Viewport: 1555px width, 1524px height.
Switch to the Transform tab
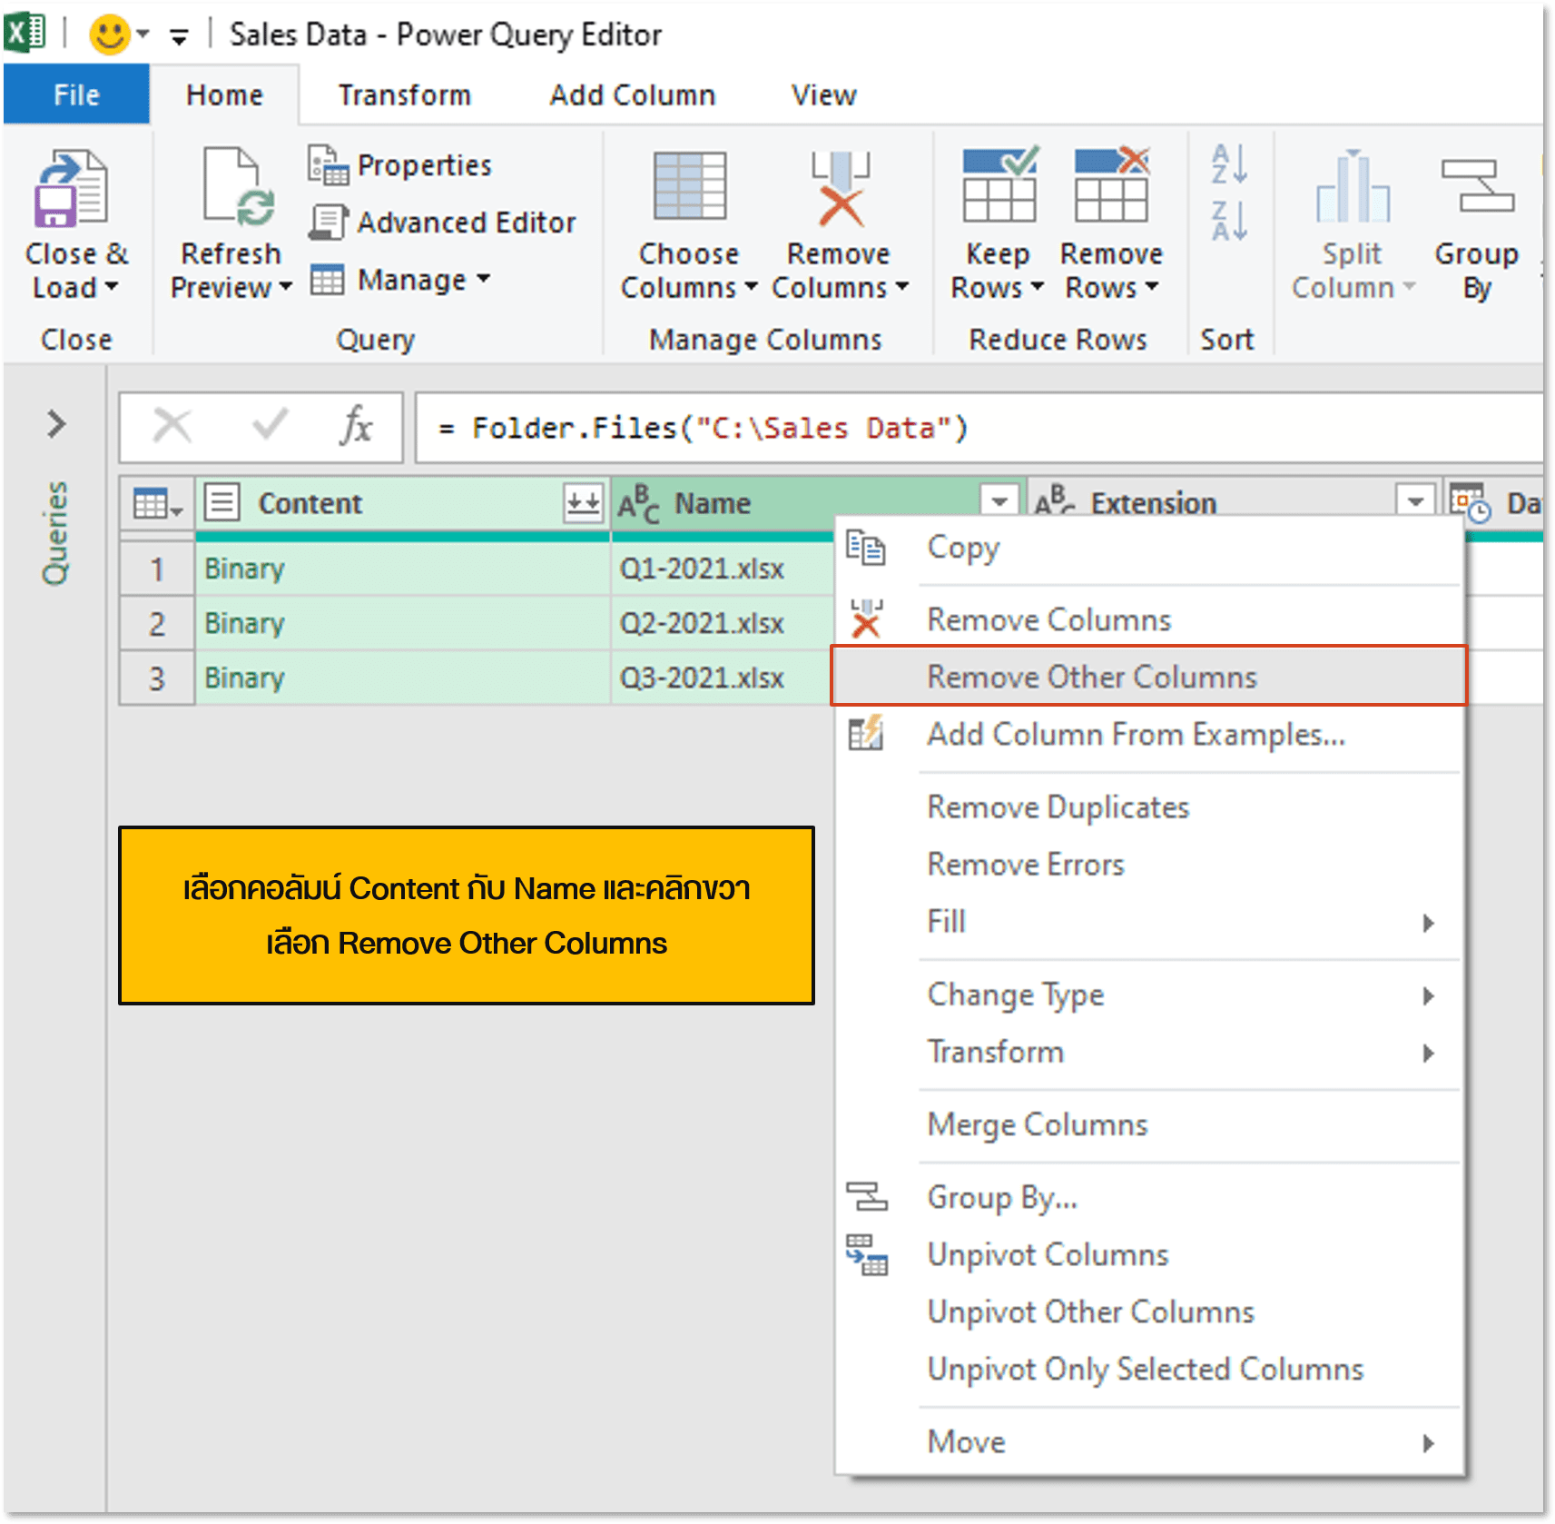coord(403,94)
